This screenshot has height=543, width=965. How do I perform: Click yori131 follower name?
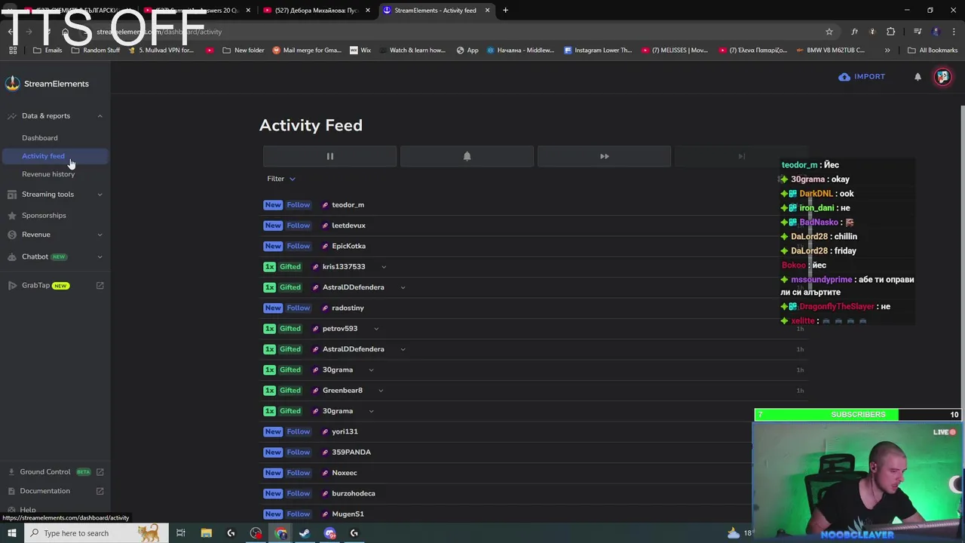[345, 431]
